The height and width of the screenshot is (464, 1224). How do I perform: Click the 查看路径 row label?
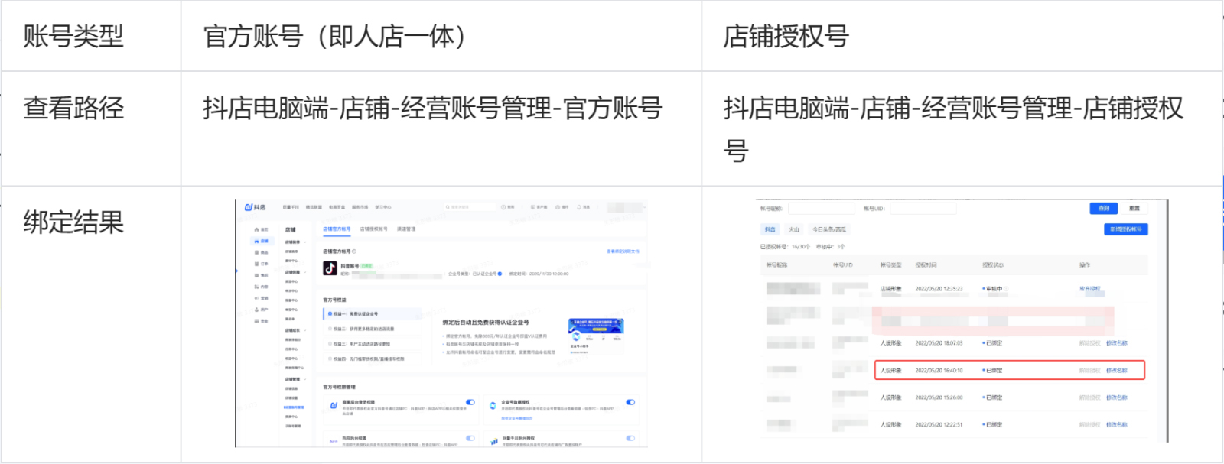click(x=73, y=108)
